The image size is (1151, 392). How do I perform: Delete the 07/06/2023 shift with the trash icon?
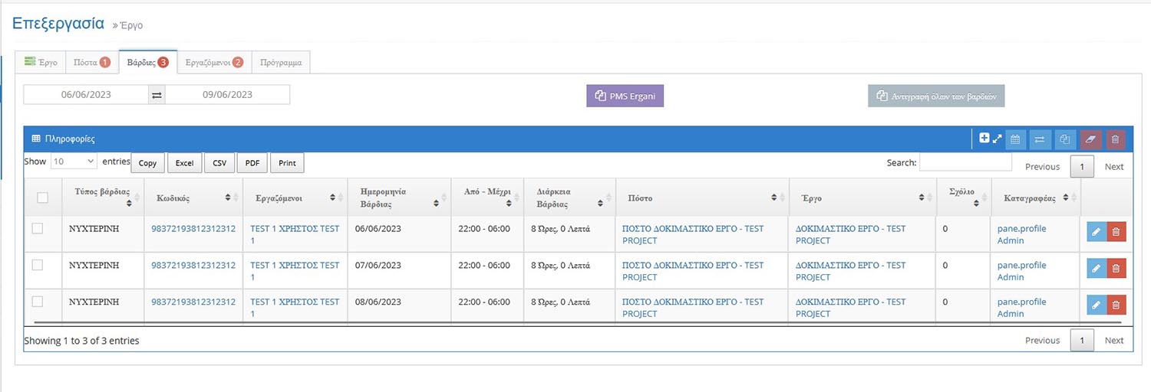pyautogui.click(x=1116, y=268)
